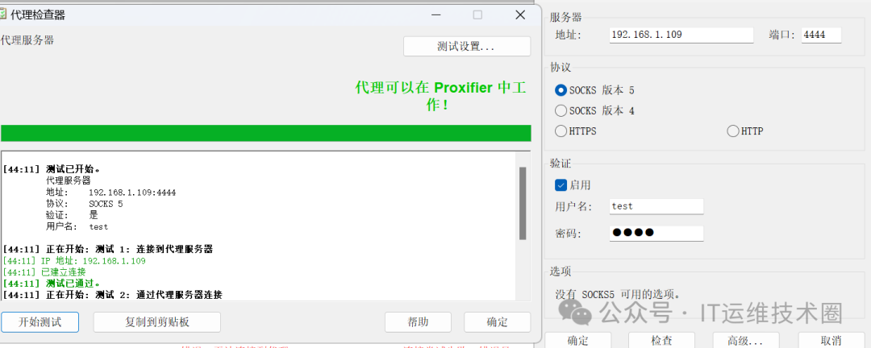
Task: Click the 端口 field showing 4444
Action: pyautogui.click(x=821, y=35)
